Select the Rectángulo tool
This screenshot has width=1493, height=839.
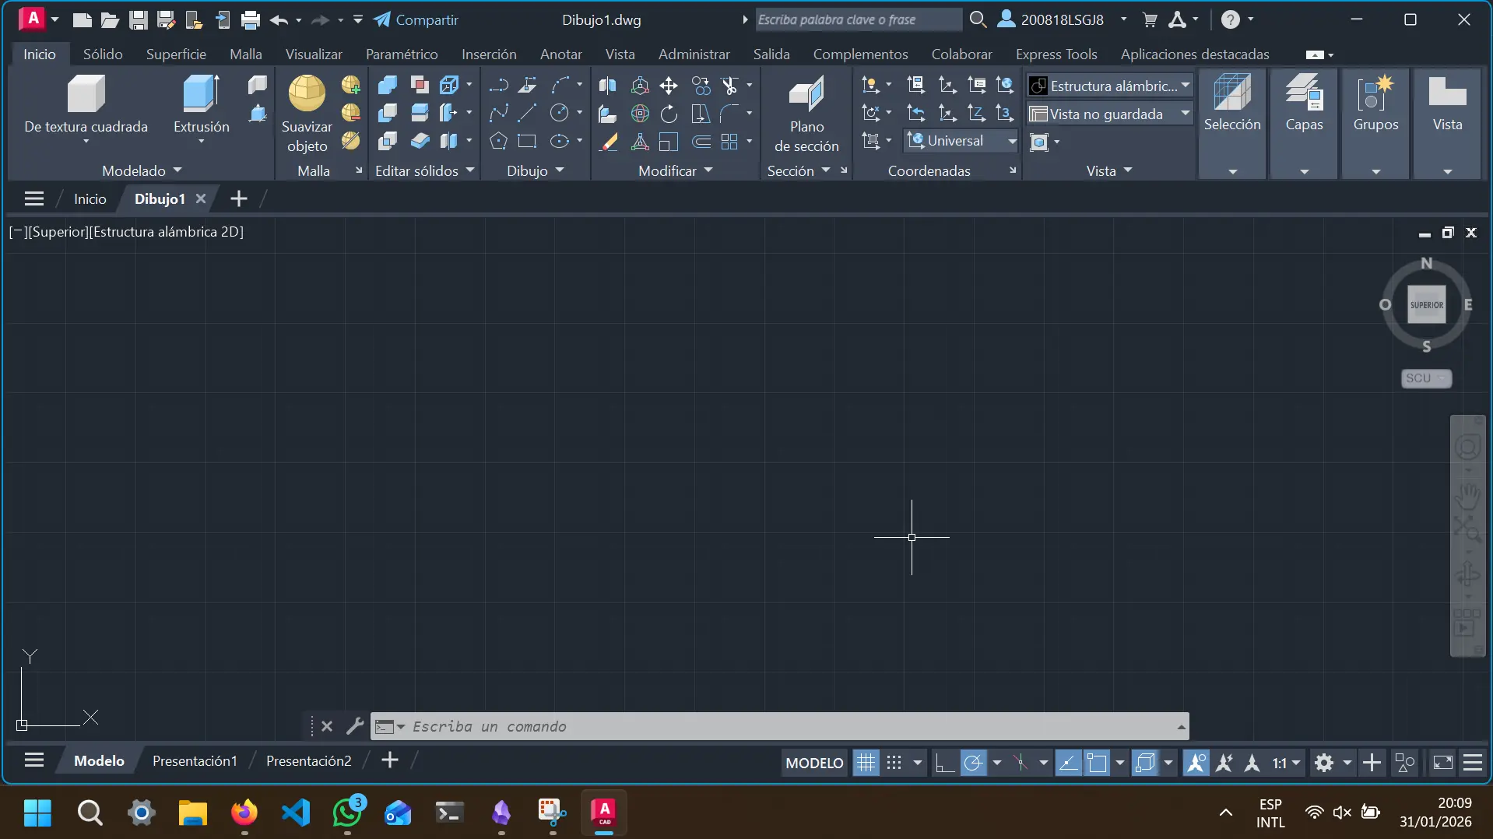529,142
